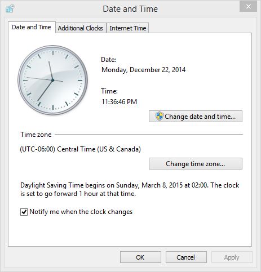261x272 pixels.
Task: Open the Change time zone dialog
Action: click(196, 164)
